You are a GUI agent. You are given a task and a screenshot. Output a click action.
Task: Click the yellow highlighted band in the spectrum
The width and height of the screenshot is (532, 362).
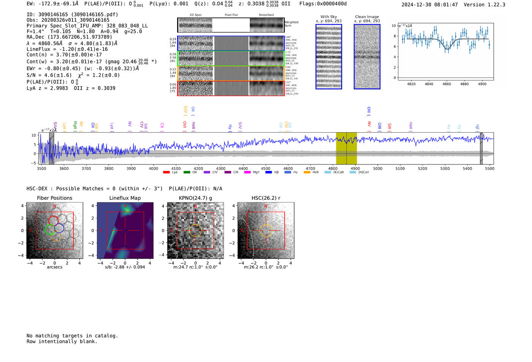pos(346,148)
